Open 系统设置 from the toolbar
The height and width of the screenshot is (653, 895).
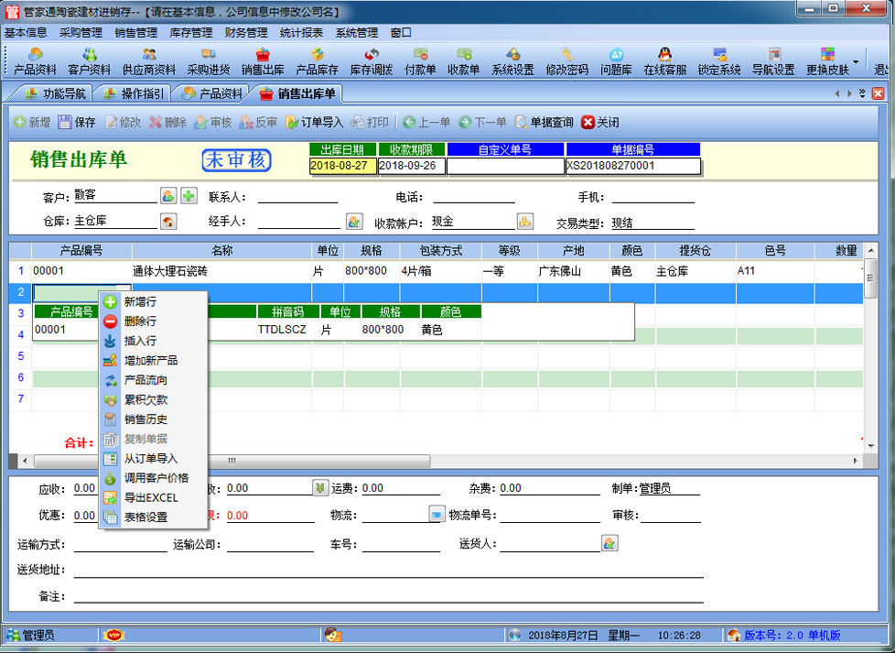[x=512, y=61]
